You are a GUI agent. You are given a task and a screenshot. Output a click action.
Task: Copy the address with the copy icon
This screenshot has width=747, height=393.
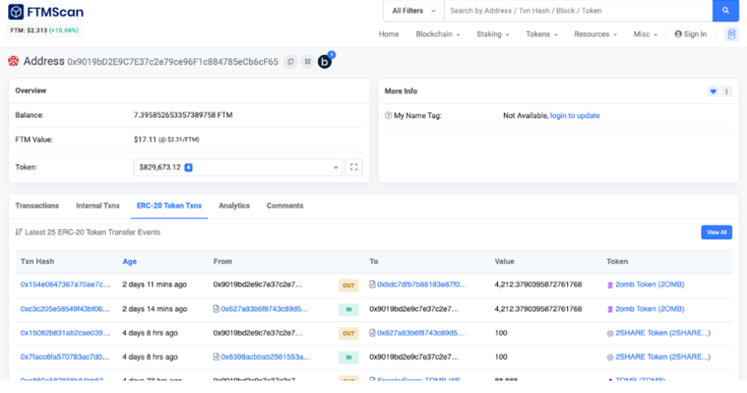[x=290, y=62]
